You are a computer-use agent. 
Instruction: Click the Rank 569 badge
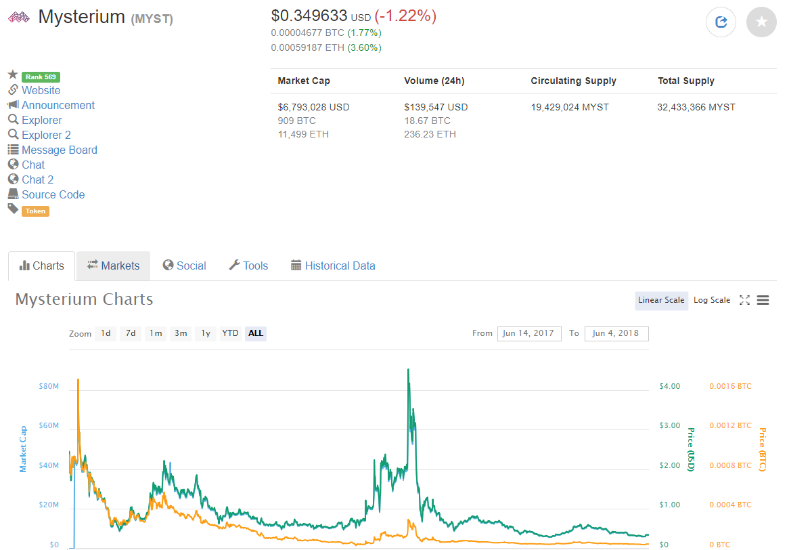click(41, 77)
